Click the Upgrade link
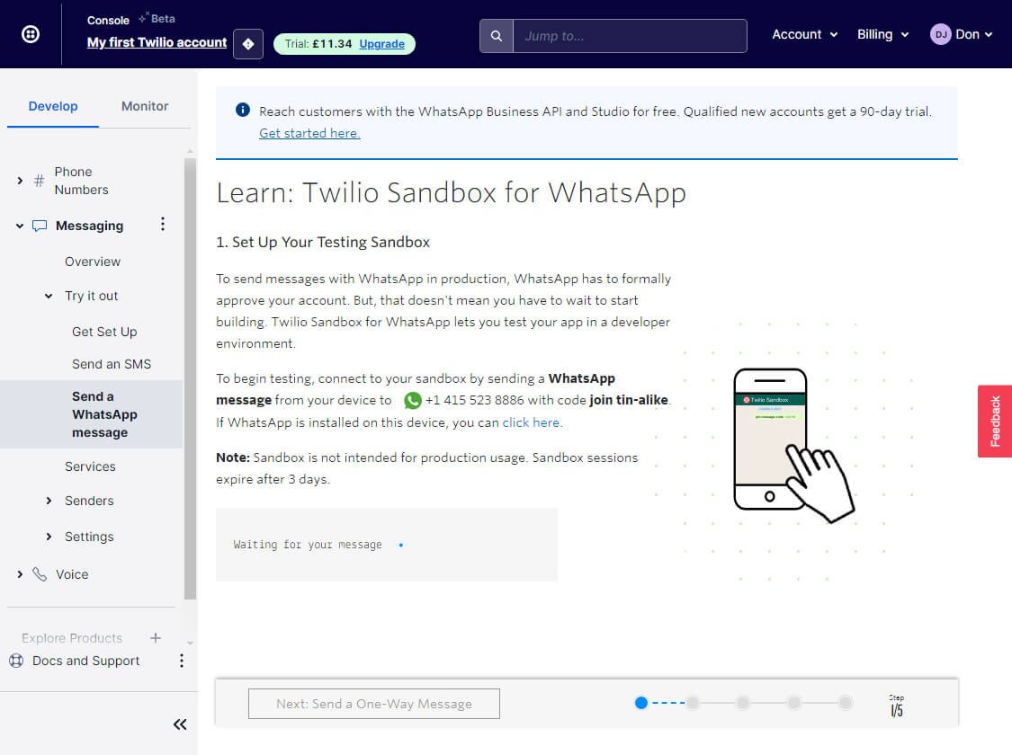The height and width of the screenshot is (755, 1012). pyautogui.click(x=382, y=44)
